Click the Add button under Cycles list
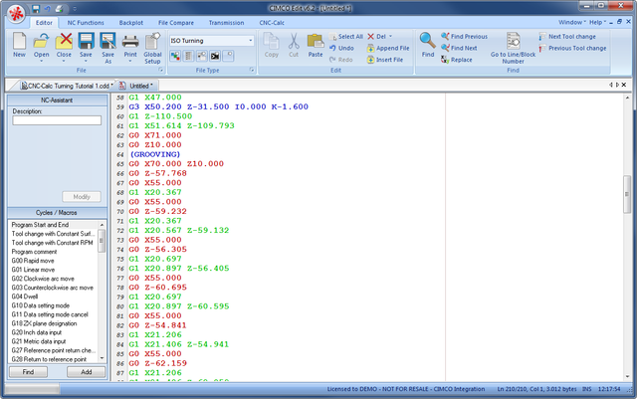 [x=87, y=372]
